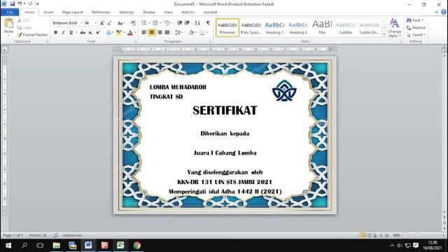
Task: Switch to the Insert tab
Action: tap(48, 13)
